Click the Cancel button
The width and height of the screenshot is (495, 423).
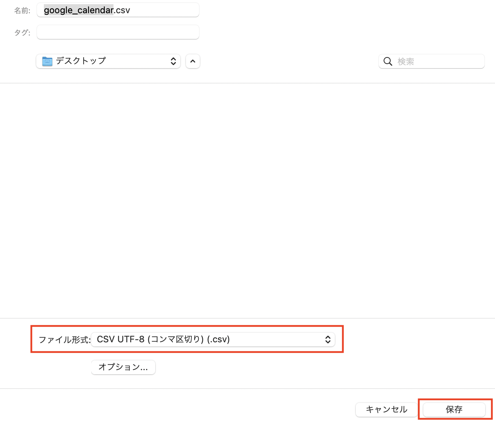(386, 409)
